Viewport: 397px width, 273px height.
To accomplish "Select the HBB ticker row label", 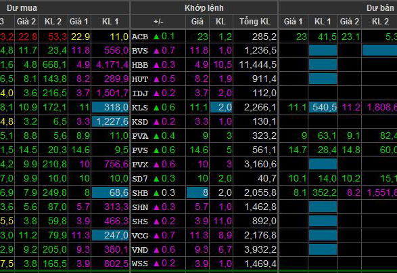I will (x=140, y=65).
